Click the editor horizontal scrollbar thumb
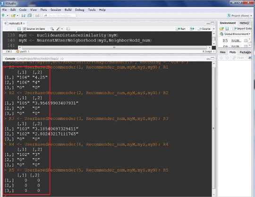 pyautogui.click(x=114, y=48)
